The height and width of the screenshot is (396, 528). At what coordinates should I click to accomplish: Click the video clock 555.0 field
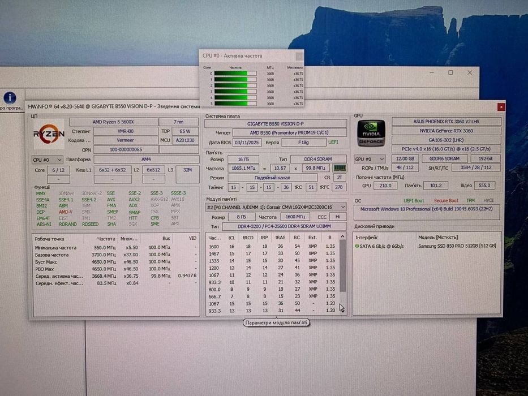click(x=484, y=185)
